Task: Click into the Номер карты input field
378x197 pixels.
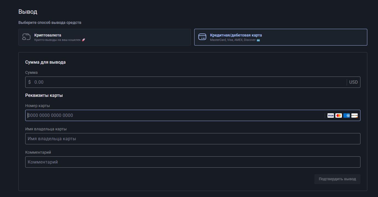Action: pos(176,116)
